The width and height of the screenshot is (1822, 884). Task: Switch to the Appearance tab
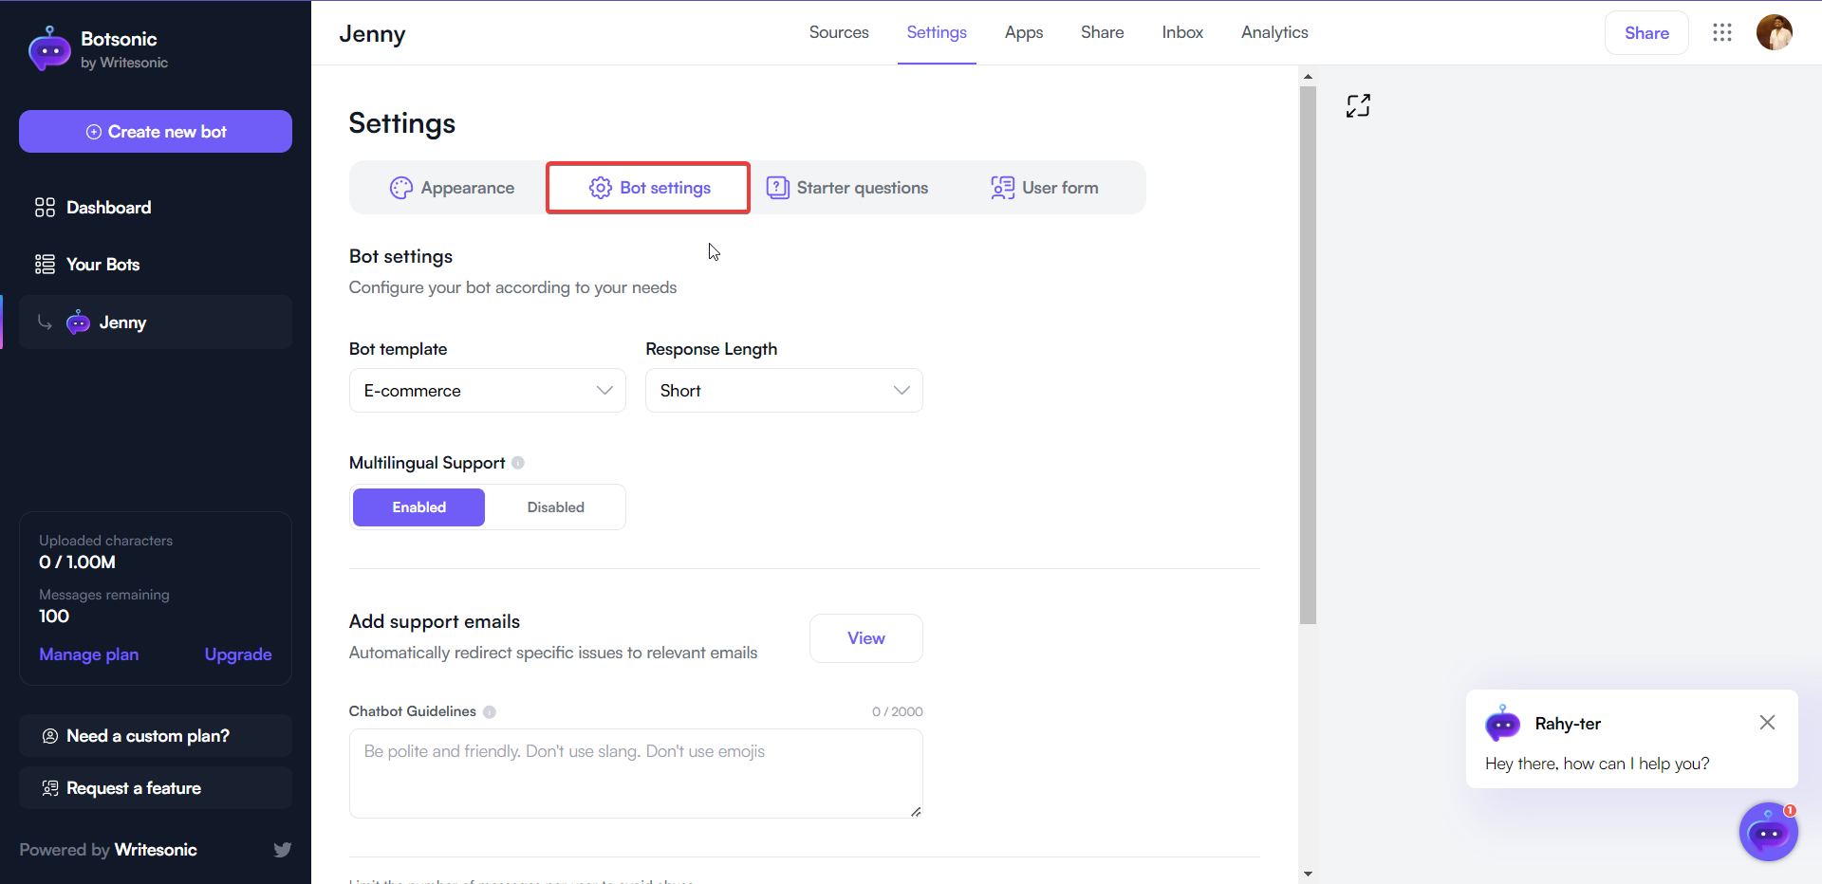click(453, 187)
